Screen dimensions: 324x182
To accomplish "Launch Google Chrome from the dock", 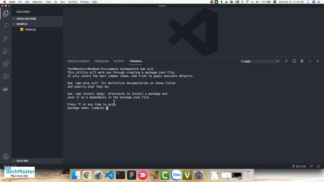I will (87, 175).
